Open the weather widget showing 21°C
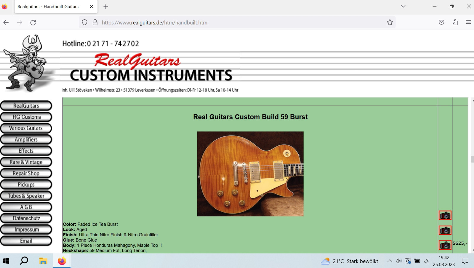The image size is (474, 268). click(350, 261)
